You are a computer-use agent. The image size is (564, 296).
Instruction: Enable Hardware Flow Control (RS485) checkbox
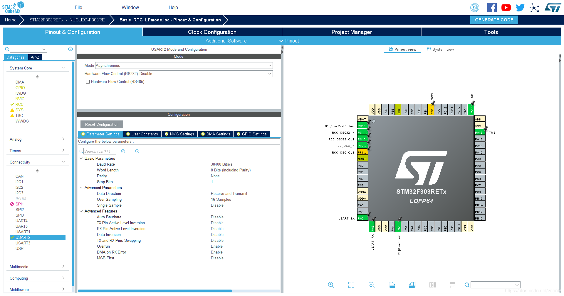88,82
